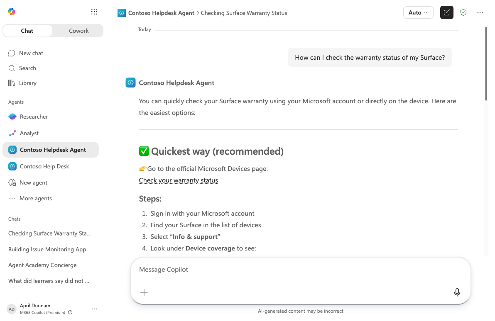Screen dimensions: 495x321
Task: Open chat What did learners say did not
Action: click(x=49, y=281)
